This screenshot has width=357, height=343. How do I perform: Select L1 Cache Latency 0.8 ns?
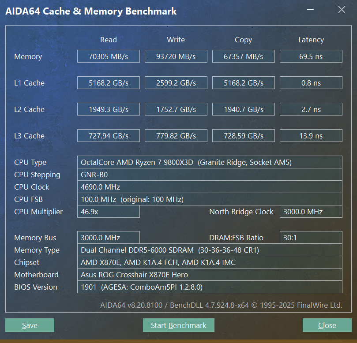[311, 82]
